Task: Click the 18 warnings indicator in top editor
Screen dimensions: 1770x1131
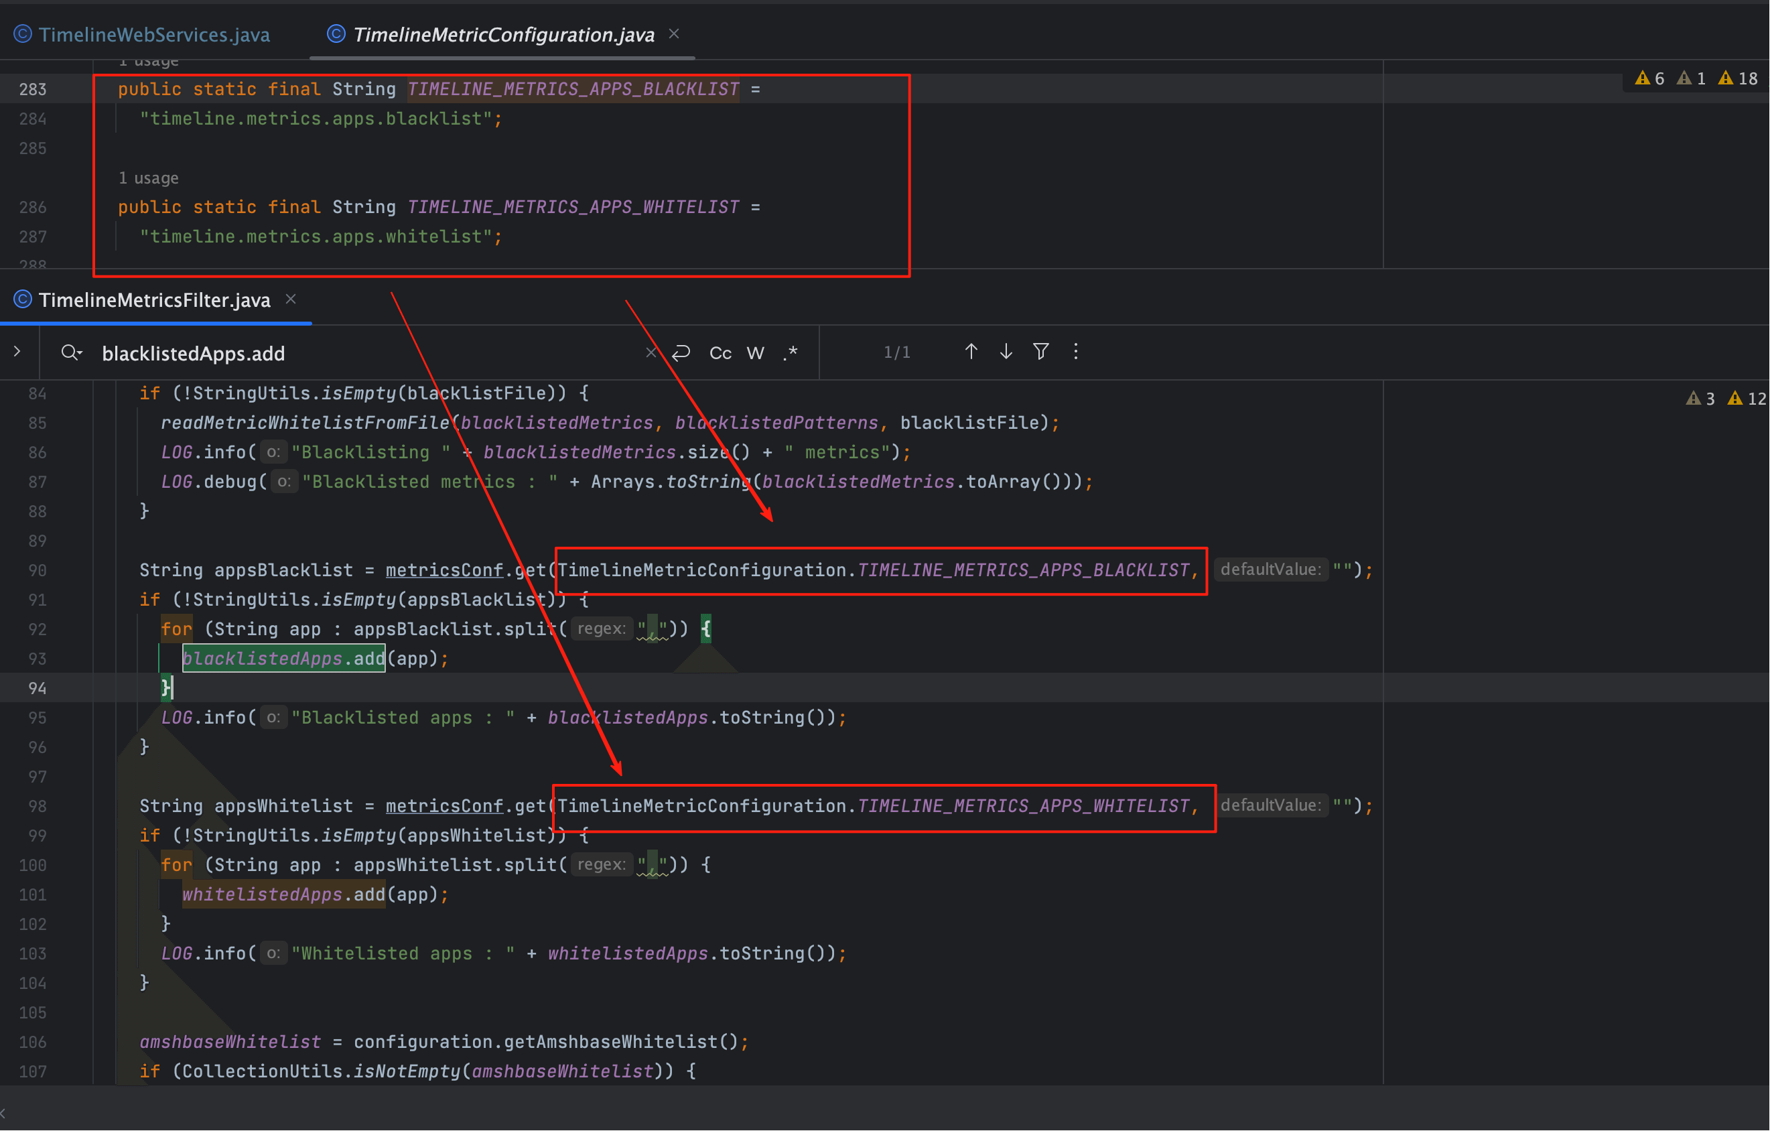Action: click(1739, 78)
